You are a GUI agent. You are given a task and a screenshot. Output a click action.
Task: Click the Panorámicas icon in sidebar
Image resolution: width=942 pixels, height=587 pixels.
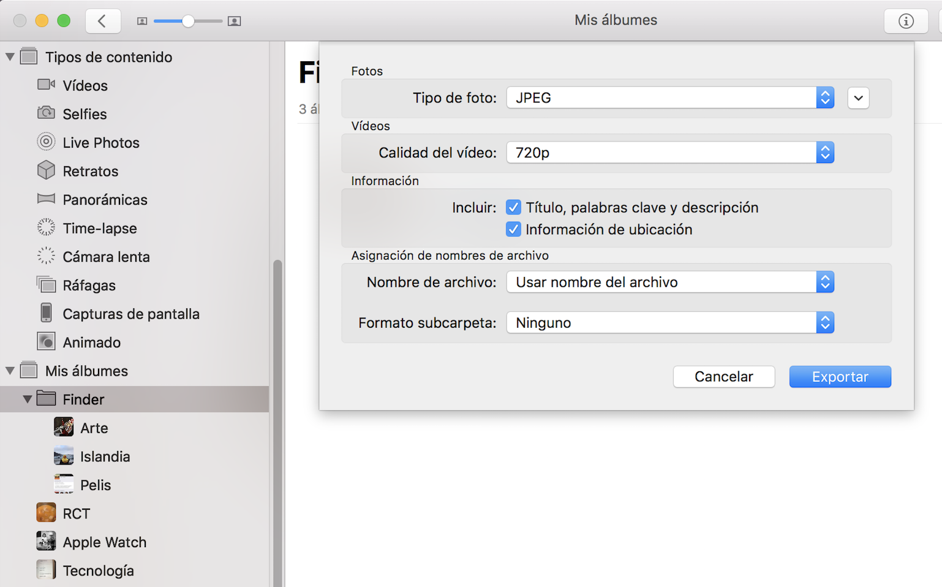pos(46,199)
